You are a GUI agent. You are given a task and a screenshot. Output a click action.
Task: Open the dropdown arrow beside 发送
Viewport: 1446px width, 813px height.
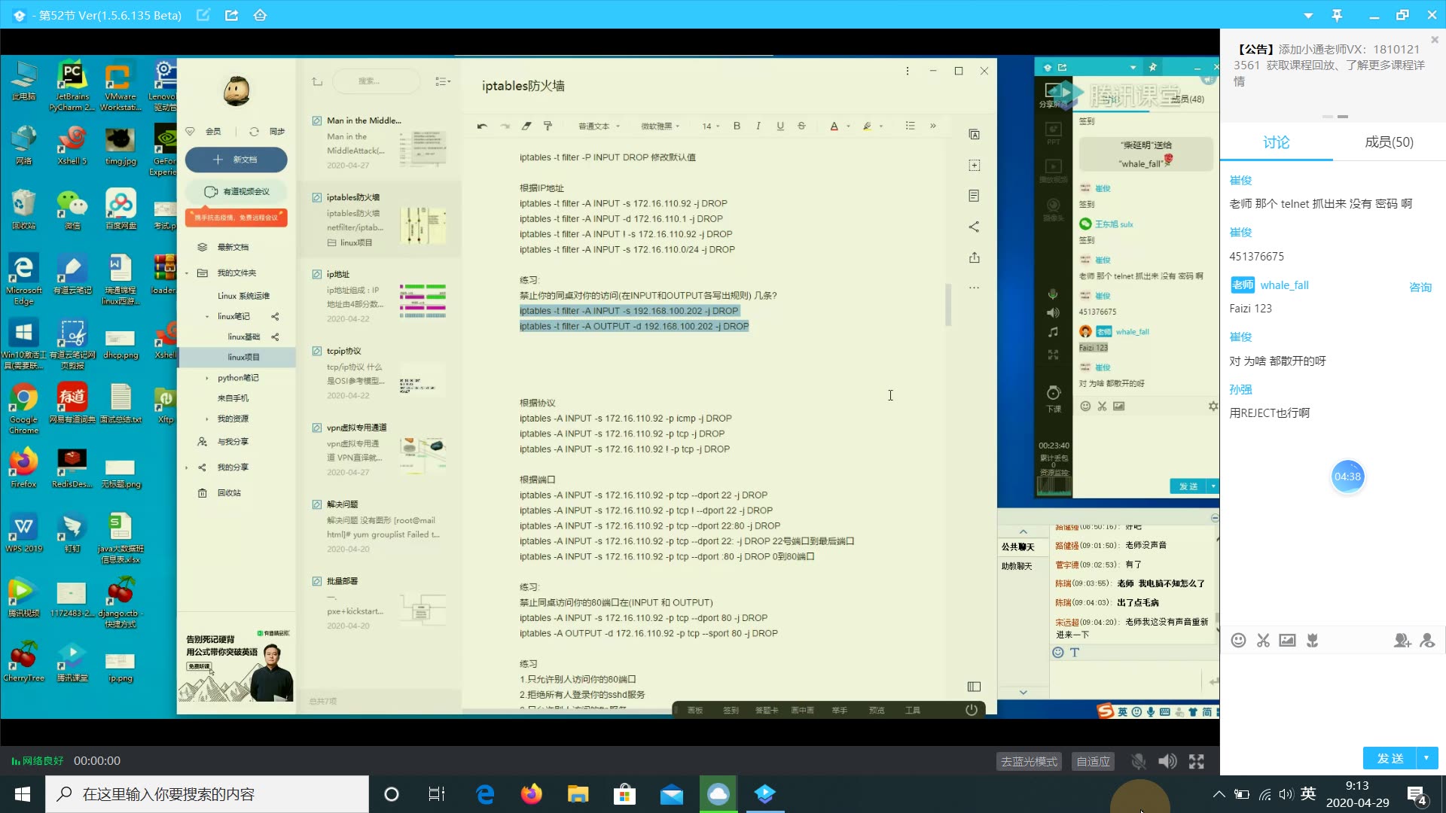coord(1427,758)
